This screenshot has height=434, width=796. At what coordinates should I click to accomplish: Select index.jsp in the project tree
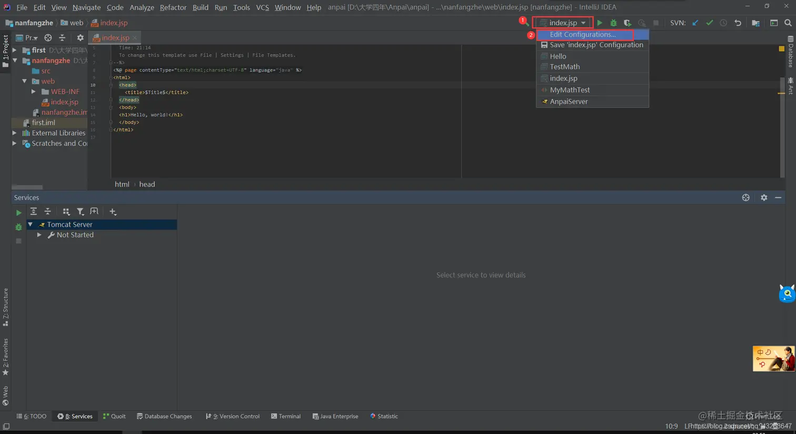[64, 102]
